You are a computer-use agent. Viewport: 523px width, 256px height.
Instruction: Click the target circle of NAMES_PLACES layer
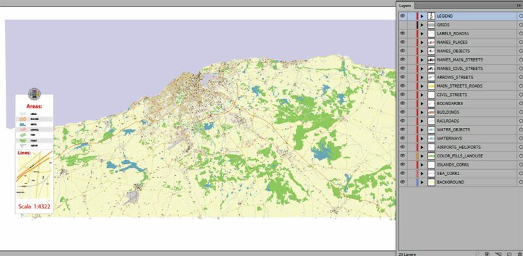(521, 42)
